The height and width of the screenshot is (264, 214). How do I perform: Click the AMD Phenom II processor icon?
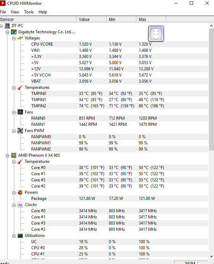point(14,155)
